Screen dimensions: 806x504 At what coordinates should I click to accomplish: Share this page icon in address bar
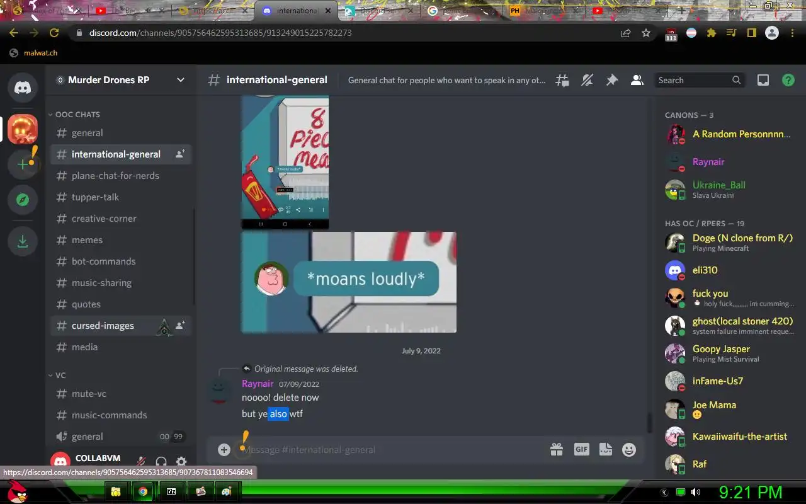[x=626, y=33]
